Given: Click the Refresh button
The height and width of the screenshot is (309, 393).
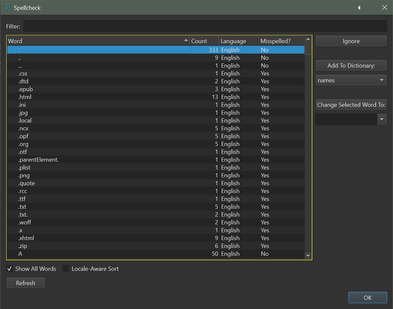Looking at the screenshot, I should pos(25,283).
